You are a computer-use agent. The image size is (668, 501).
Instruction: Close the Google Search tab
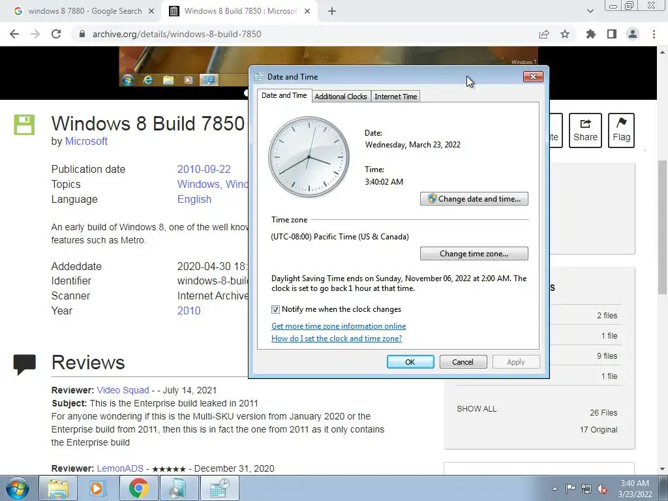[151, 11]
